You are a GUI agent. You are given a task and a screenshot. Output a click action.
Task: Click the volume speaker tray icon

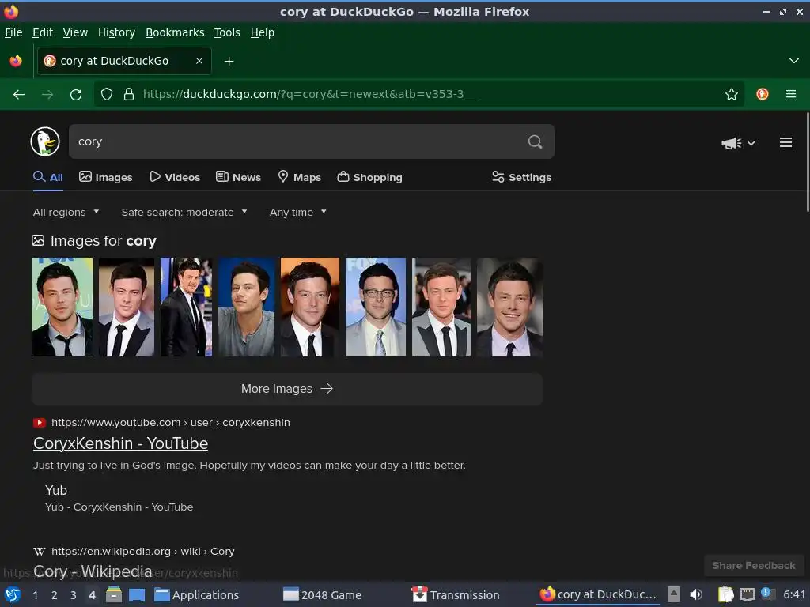point(696,594)
